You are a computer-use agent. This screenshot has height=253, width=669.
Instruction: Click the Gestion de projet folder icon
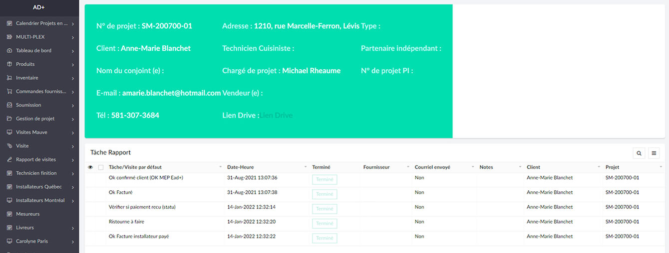(9, 119)
